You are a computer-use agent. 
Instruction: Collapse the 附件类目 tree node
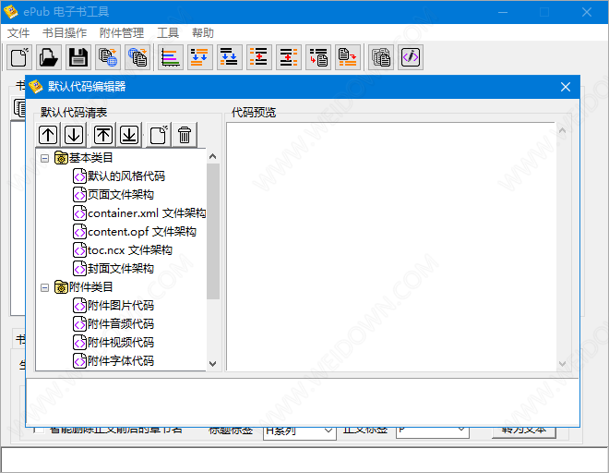click(x=44, y=287)
